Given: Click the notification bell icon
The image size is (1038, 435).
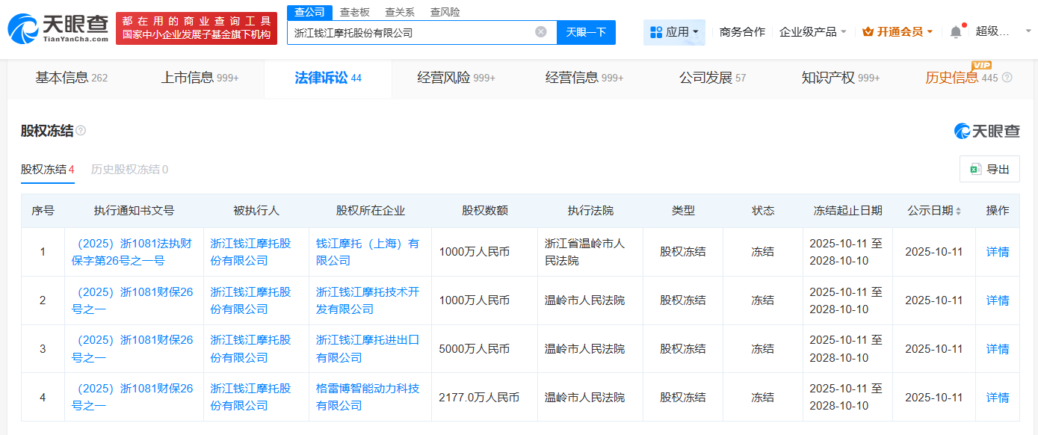Looking at the screenshot, I should pyautogui.click(x=956, y=30).
